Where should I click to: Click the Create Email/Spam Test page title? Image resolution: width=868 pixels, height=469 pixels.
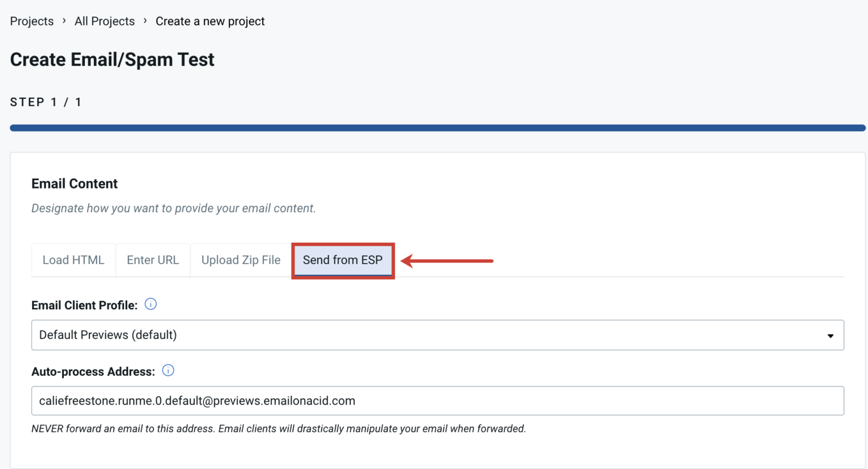[x=112, y=59]
